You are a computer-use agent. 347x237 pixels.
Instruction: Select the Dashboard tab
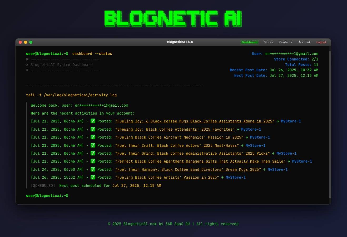[249, 42]
